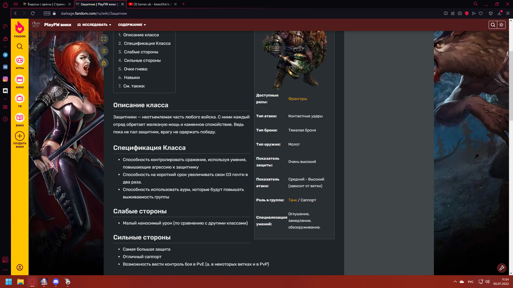513x288 pixels.
Task: Open wiki search in header
Action: tap(493, 25)
